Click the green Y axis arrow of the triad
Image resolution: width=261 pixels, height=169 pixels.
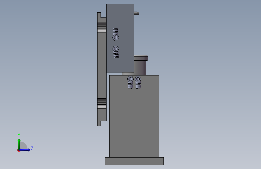(x=19, y=144)
